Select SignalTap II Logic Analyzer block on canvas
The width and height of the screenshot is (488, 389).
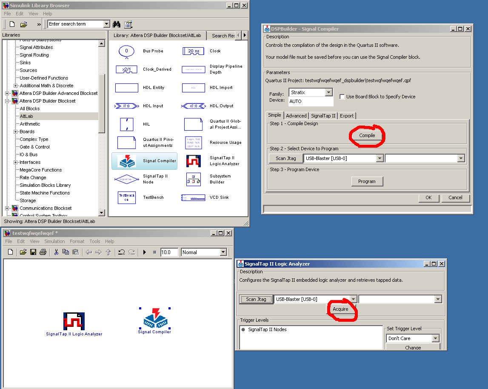(74, 321)
